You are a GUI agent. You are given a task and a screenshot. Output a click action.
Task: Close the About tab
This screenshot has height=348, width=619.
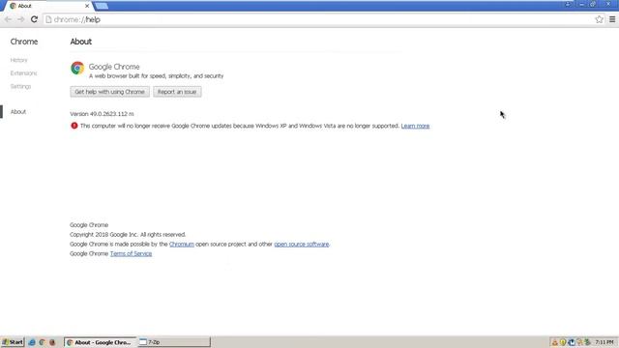pos(87,6)
